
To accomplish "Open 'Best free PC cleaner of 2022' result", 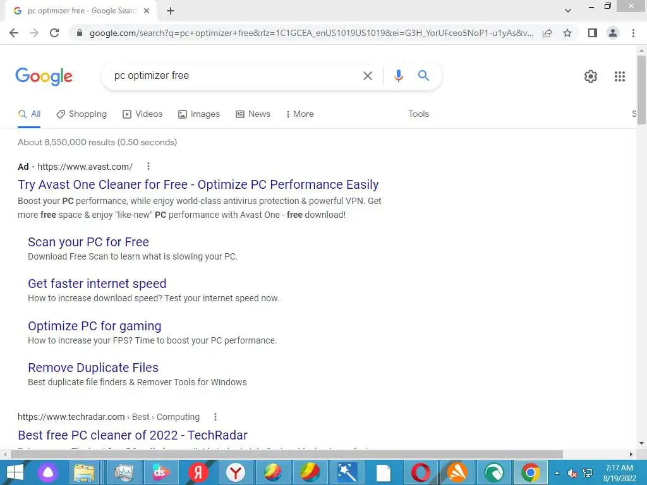I will coord(133,435).
